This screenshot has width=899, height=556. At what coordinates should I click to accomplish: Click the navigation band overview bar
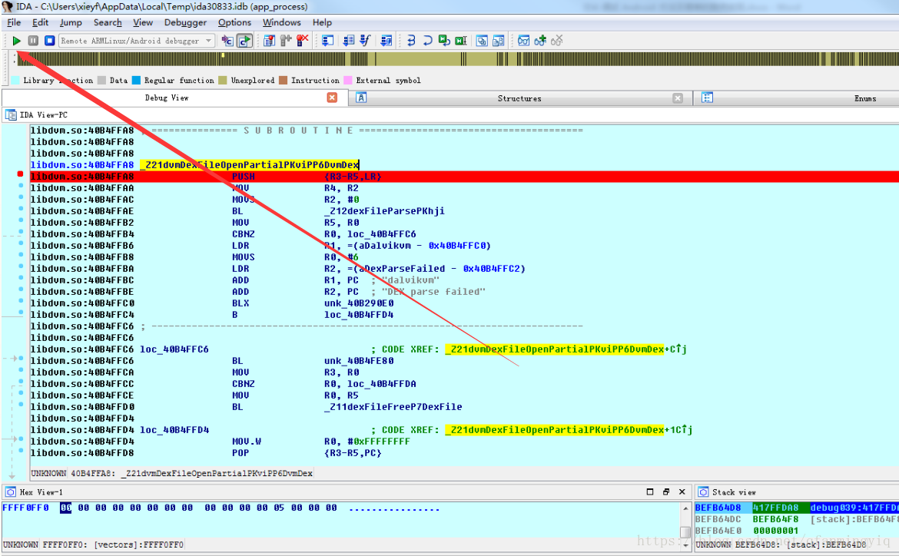coord(457,58)
